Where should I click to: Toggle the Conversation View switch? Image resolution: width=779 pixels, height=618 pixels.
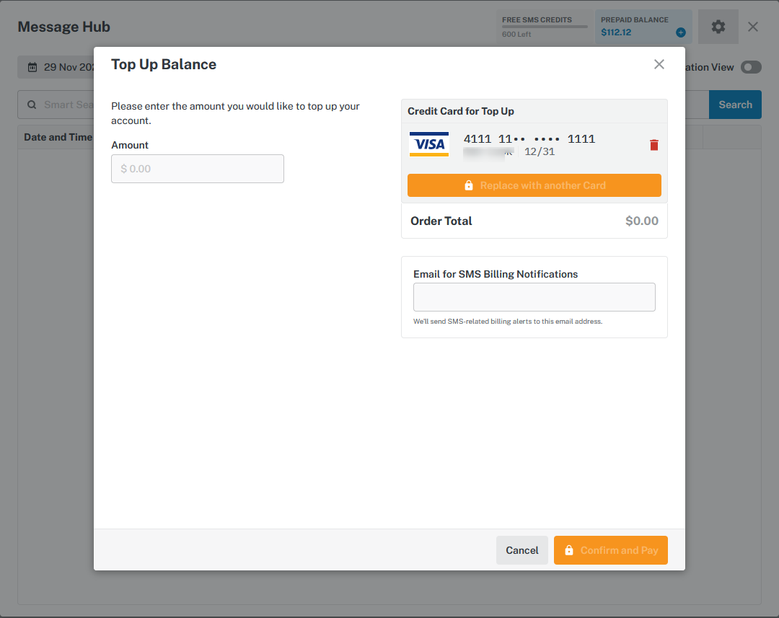pyautogui.click(x=750, y=67)
